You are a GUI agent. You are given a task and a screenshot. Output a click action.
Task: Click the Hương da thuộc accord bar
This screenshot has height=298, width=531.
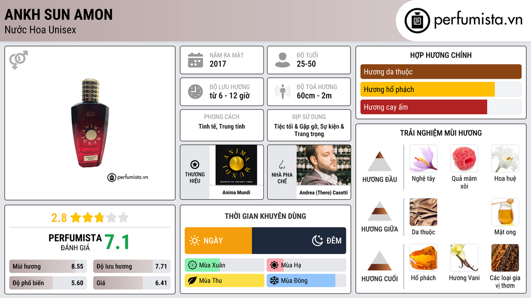(441, 71)
